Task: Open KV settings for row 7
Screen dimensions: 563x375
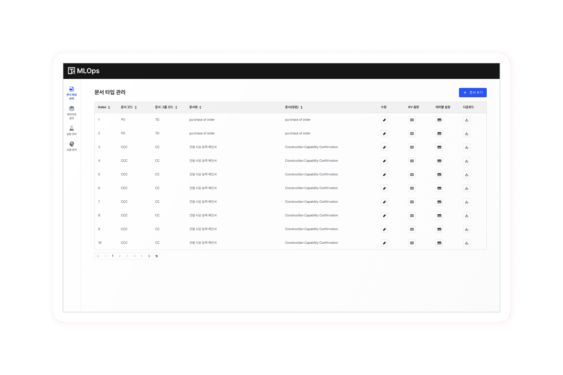Action: (412, 202)
